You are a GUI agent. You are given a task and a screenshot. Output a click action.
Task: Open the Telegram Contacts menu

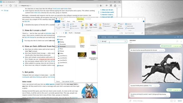coord(110,37)
